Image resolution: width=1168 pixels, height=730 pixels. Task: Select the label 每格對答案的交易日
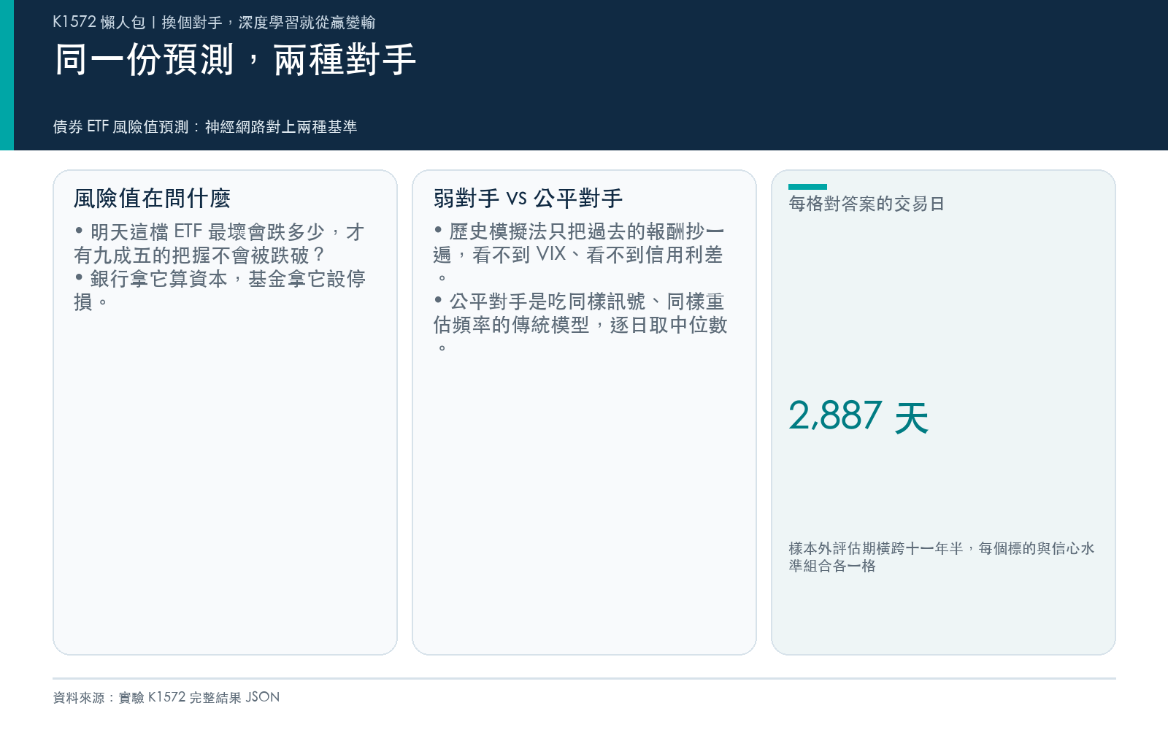[x=867, y=204]
